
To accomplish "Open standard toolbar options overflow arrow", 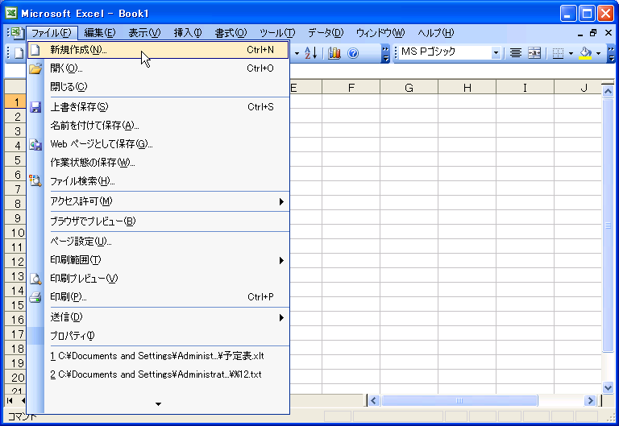I will (x=386, y=53).
